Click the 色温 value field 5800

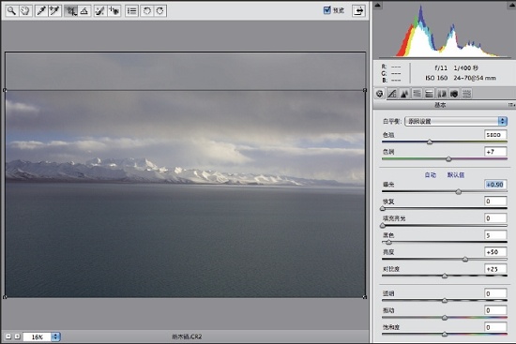[x=495, y=135]
